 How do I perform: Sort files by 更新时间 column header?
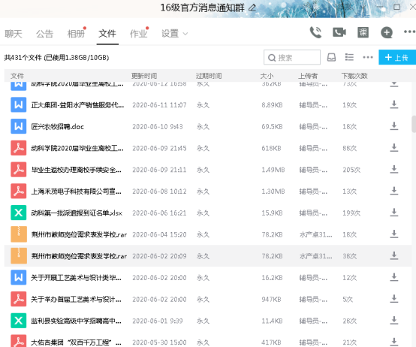coord(144,76)
